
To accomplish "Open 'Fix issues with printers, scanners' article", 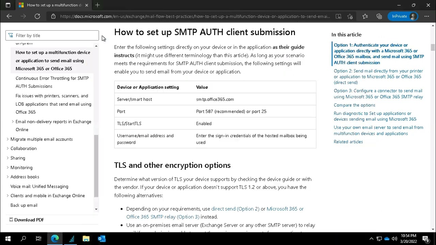I will coord(53,104).
